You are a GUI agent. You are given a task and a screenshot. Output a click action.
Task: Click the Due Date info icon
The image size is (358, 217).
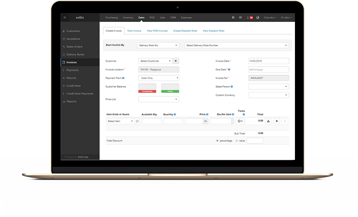pyautogui.click(x=229, y=70)
